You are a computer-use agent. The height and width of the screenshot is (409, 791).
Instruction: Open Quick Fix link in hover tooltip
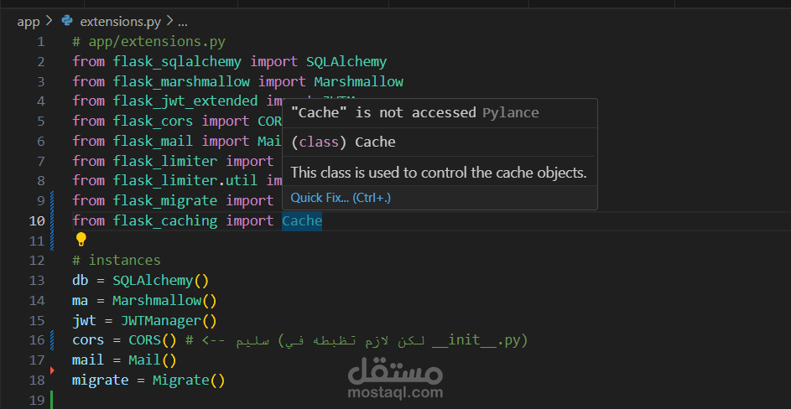tap(341, 198)
